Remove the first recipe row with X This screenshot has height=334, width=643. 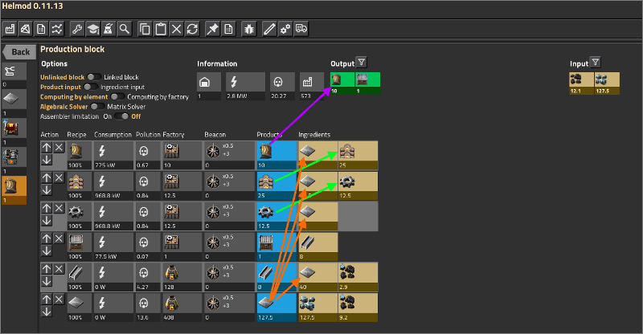coord(59,148)
